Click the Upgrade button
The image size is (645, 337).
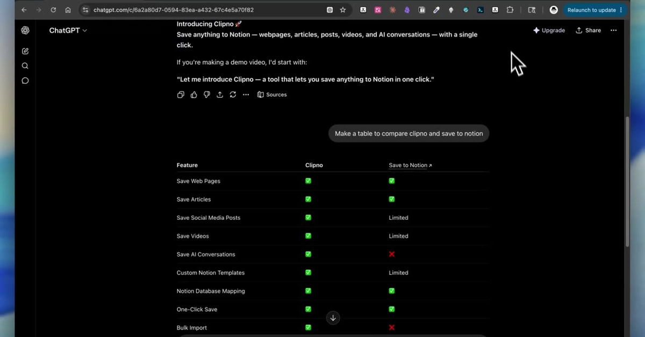(x=549, y=31)
